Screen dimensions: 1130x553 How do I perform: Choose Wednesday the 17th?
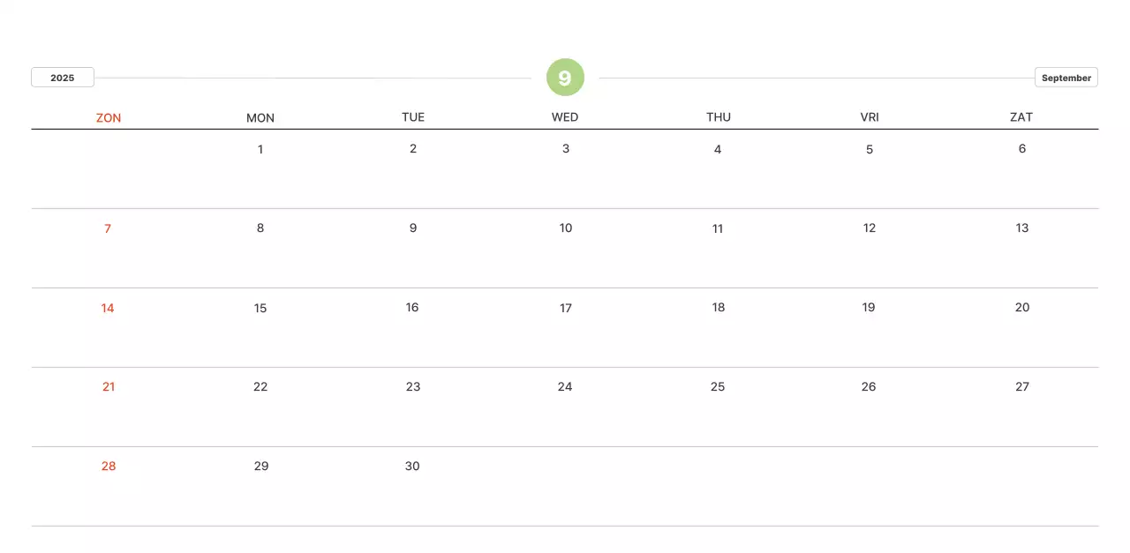click(x=566, y=308)
